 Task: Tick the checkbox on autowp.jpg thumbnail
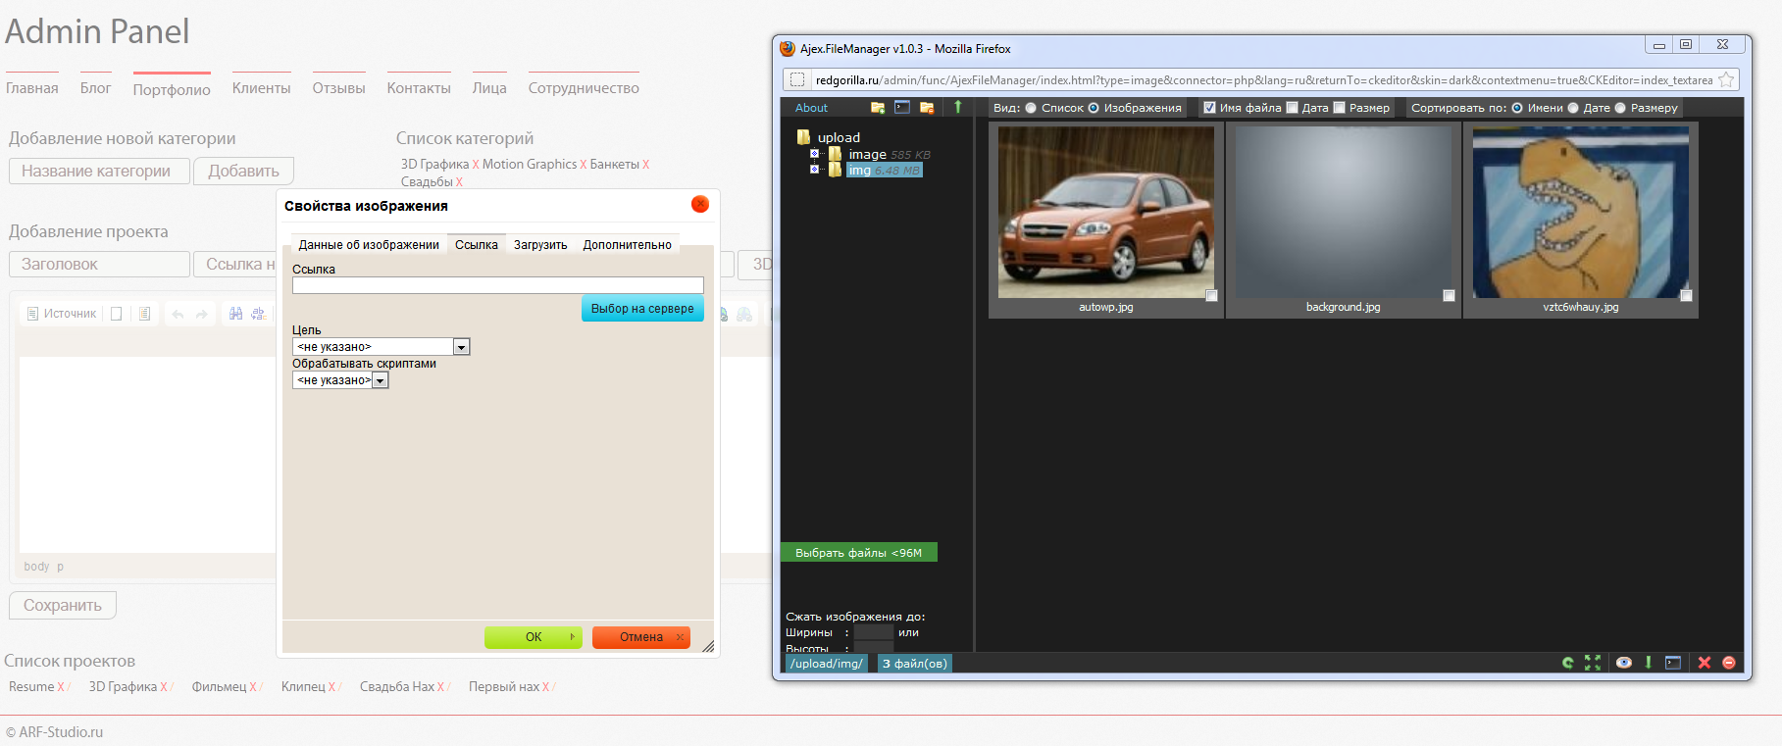coord(1211,295)
